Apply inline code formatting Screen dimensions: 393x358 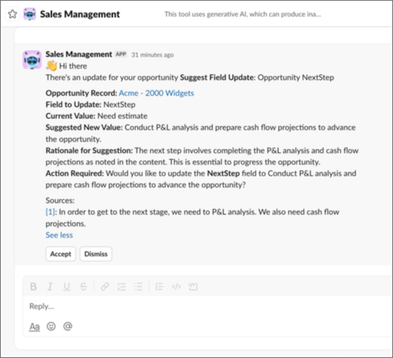click(x=176, y=287)
